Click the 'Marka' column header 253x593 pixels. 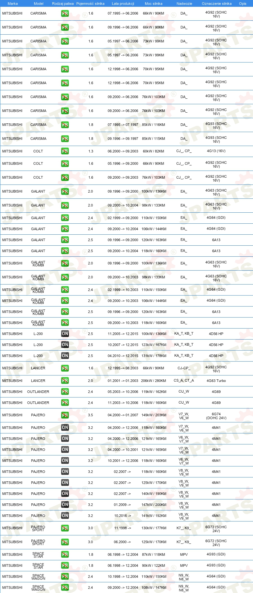pyautogui.click(x=13, y=4)
